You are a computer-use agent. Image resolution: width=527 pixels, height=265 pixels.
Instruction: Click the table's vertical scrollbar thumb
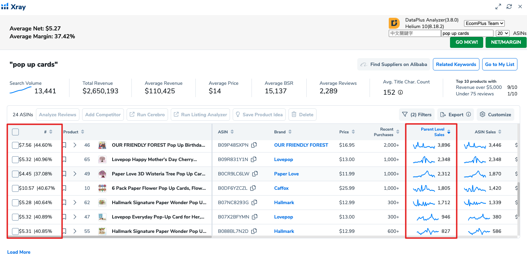click(x=518, y=199)
